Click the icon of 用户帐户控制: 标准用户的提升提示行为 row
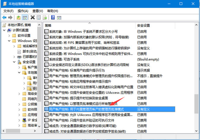The height and width of the screenshot is (140, 200). (46, 70)
